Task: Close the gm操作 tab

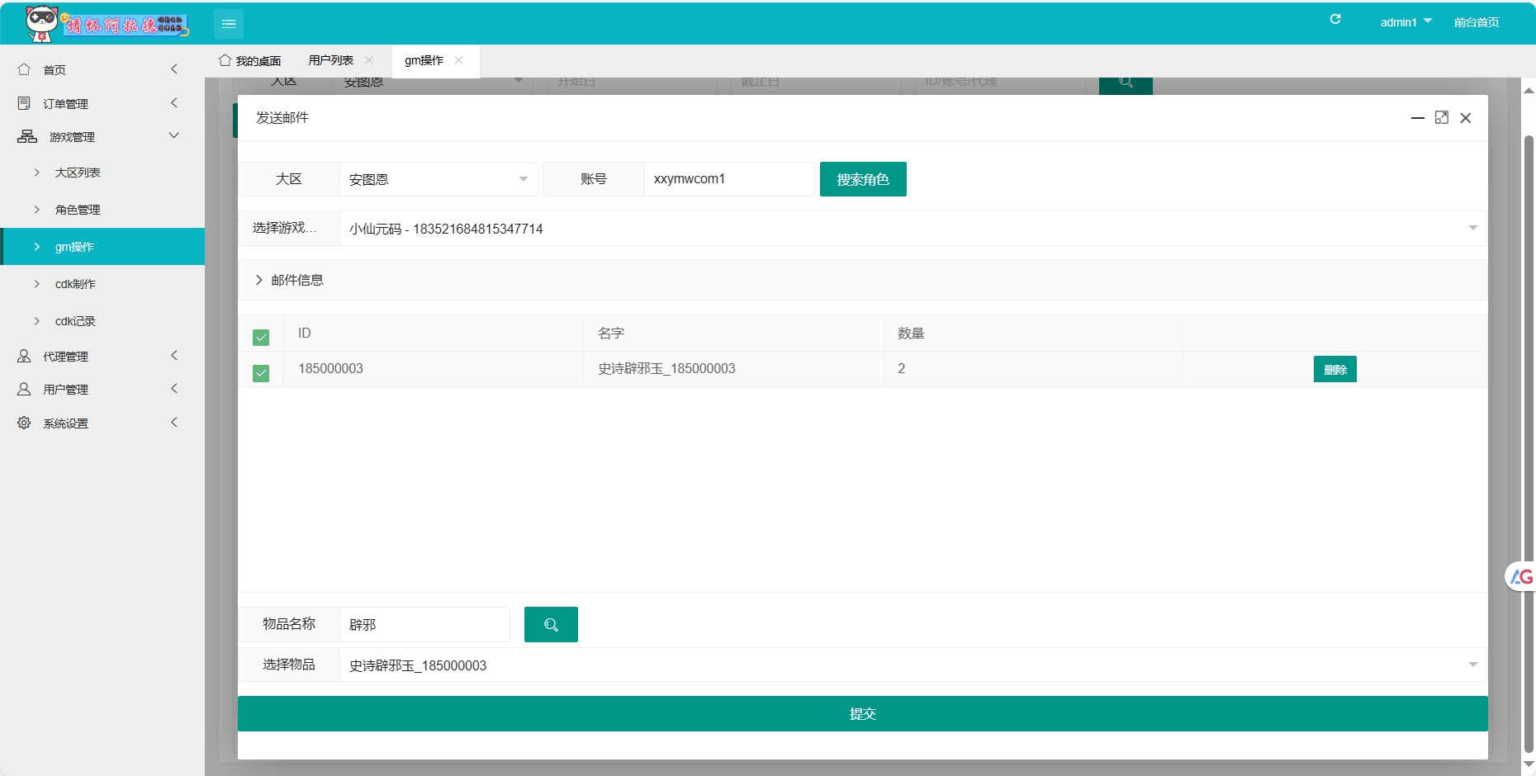Action: [459, 60]
